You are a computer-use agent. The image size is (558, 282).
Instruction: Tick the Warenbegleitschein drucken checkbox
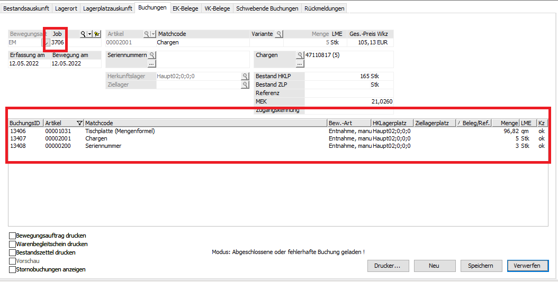[12, 244]
